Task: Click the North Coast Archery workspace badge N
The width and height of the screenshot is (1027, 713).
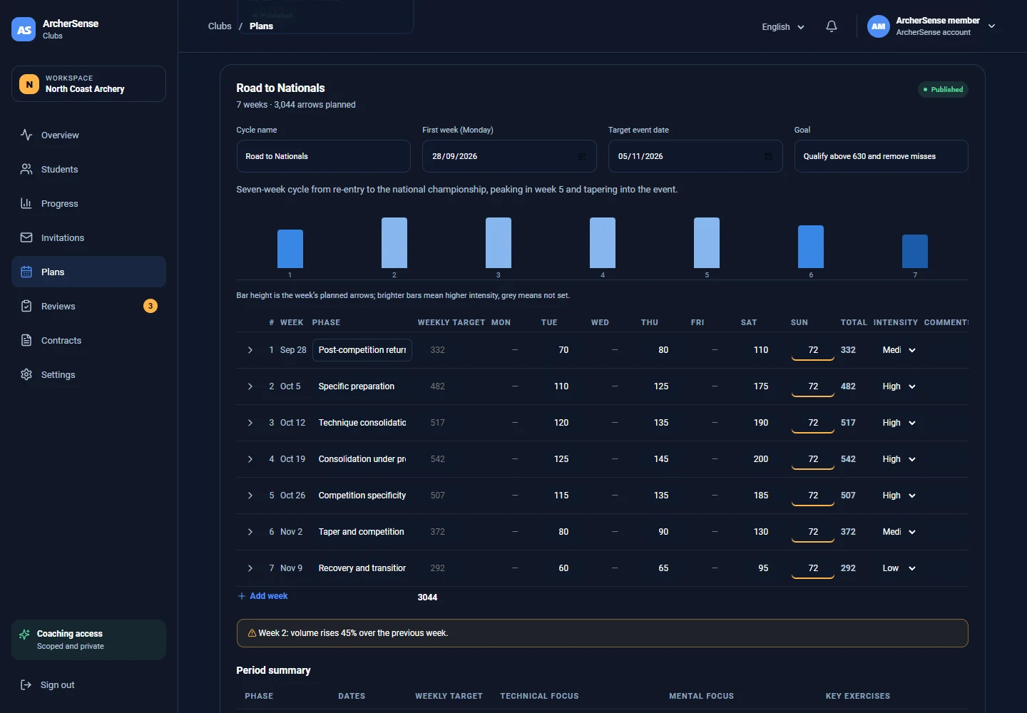Action: point(29,84)
